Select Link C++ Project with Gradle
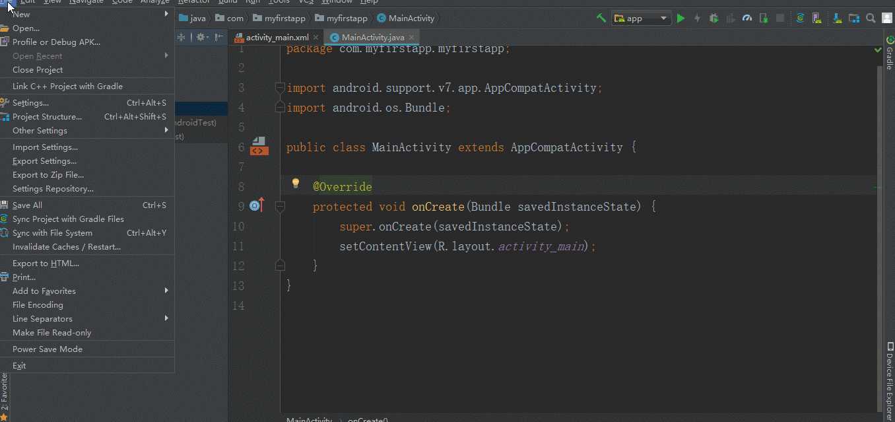 click(87, 86)
